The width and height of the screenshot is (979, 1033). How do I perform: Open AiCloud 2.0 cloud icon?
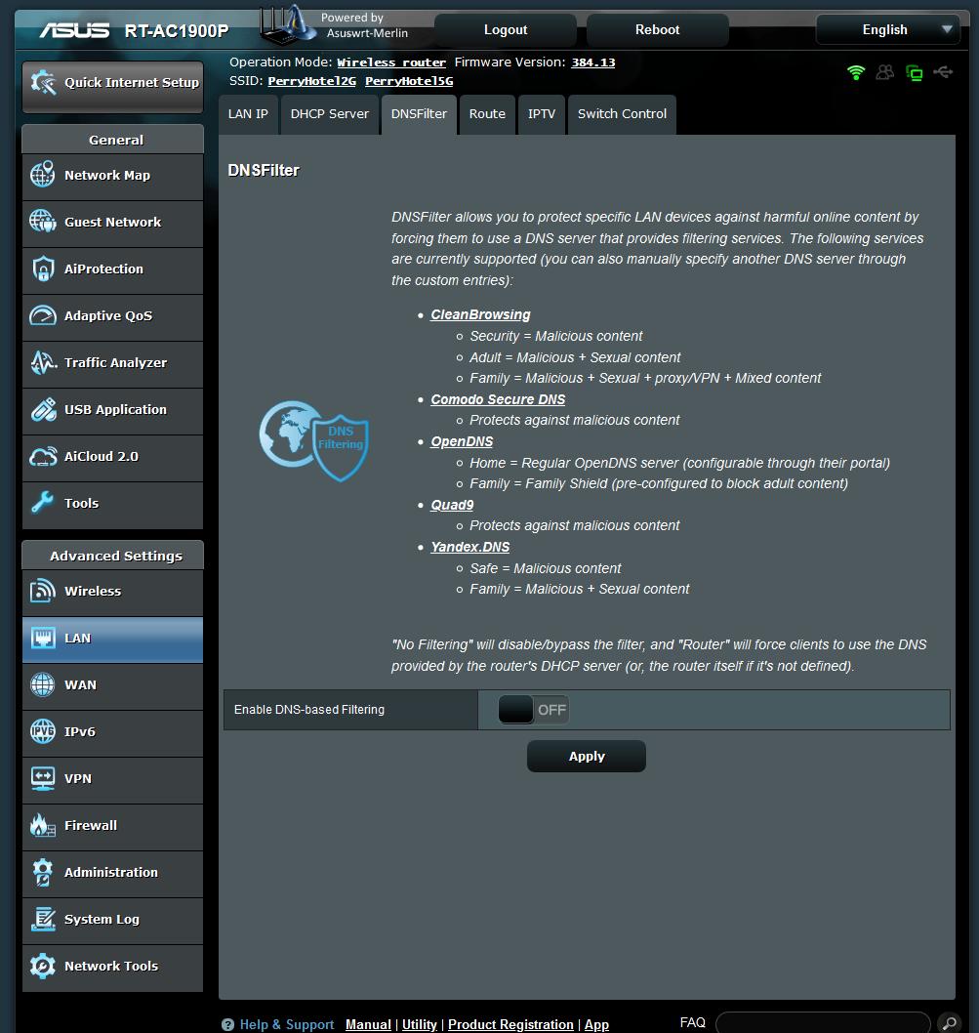pyautogui.click(x=43, y=456)
